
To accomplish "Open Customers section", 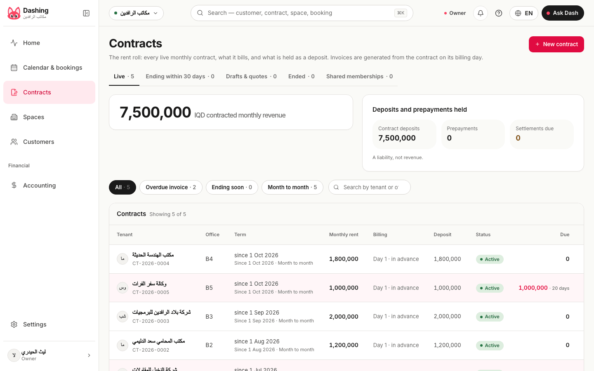I will point(49,142).
